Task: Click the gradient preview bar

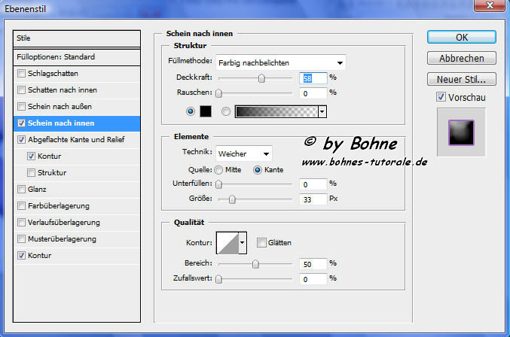Action: [x=276, y=111]
